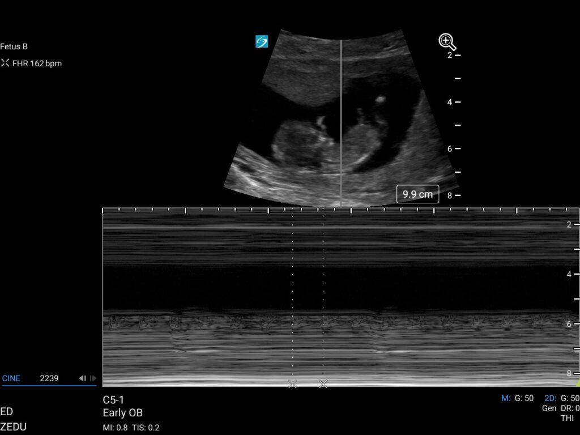Screen dimensions: 580x435
Task: Click the C5-1 transducer label
Action: pyautogui.click(x=113, y=400)
